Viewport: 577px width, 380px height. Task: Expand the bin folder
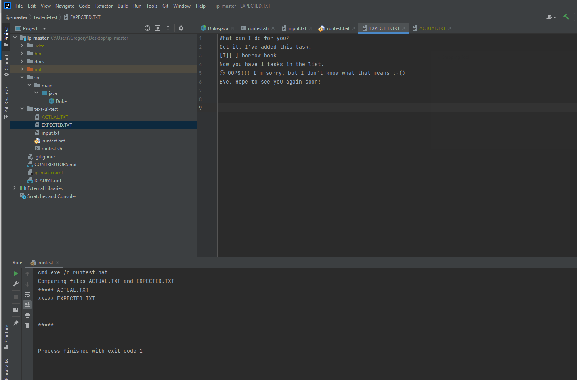pyautogui.click(x=22, y=53)
